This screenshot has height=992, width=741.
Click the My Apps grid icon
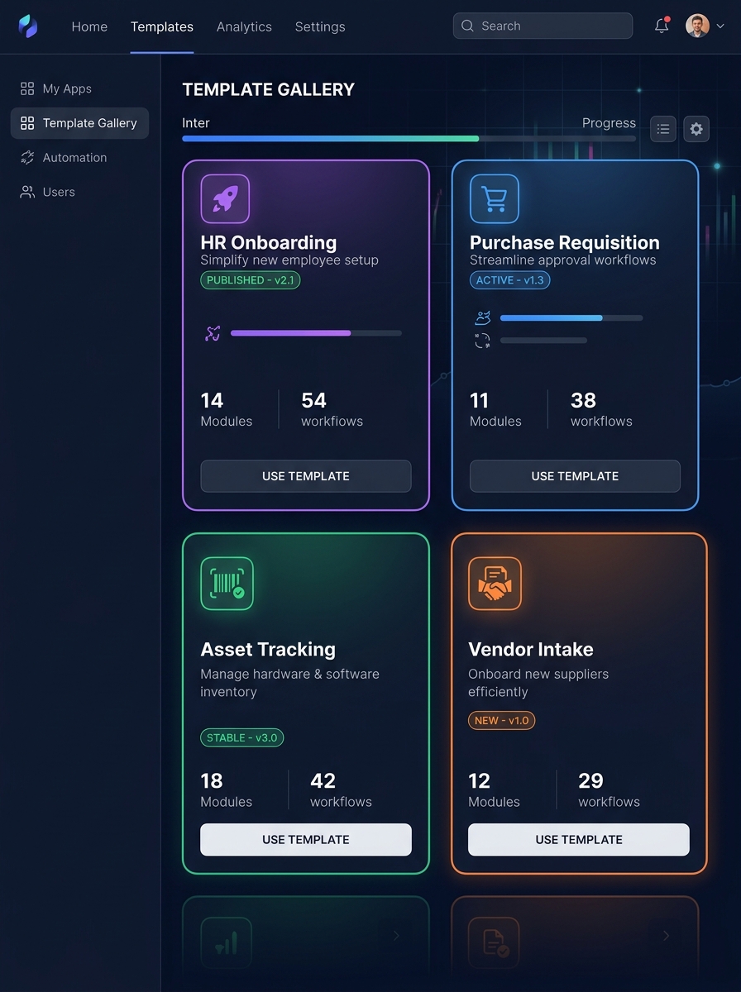(27, 88)
